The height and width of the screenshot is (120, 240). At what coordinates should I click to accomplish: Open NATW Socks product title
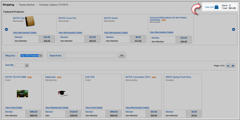click(x=111, y=18)
